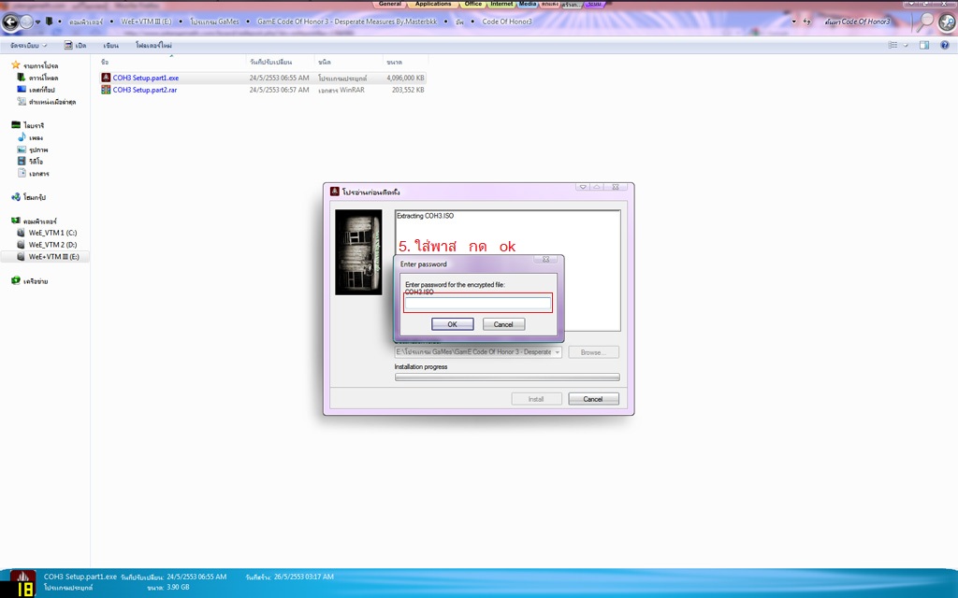Go back with the Explorer back arrow
Image resolution: width=958 pixels, height=598 pixels.
[x=10, y=22]
